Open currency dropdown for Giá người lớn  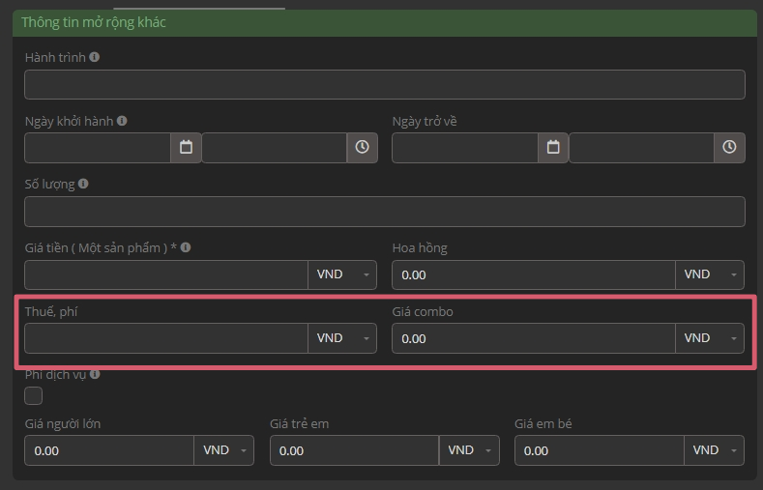[224, 450]
